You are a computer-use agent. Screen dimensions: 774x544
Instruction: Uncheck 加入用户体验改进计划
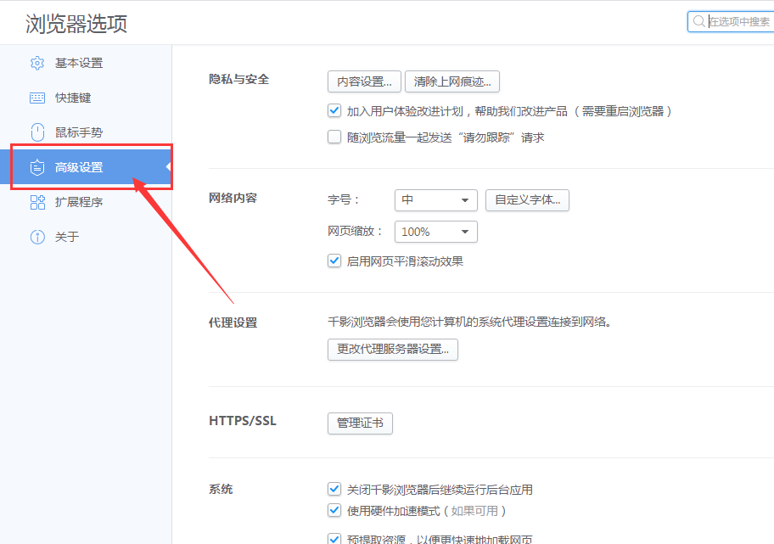(x=334, y=109)
